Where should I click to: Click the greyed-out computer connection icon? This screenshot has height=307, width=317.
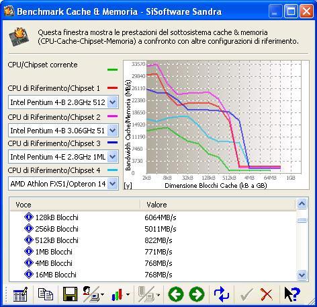point(146,294)
